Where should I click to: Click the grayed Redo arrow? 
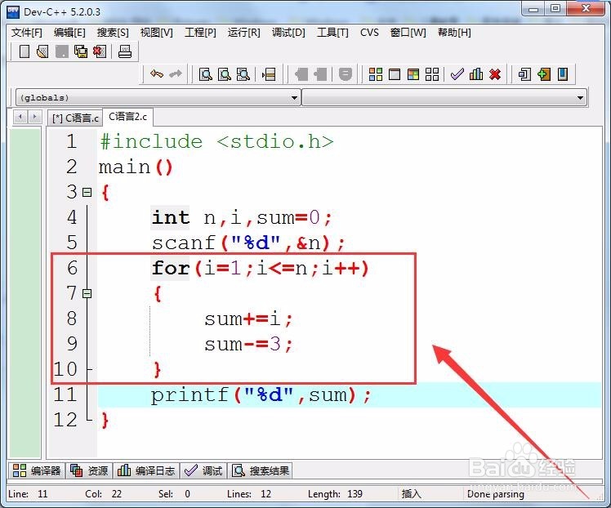(x=176, y=74)
